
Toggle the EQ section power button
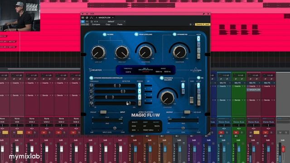198,78
